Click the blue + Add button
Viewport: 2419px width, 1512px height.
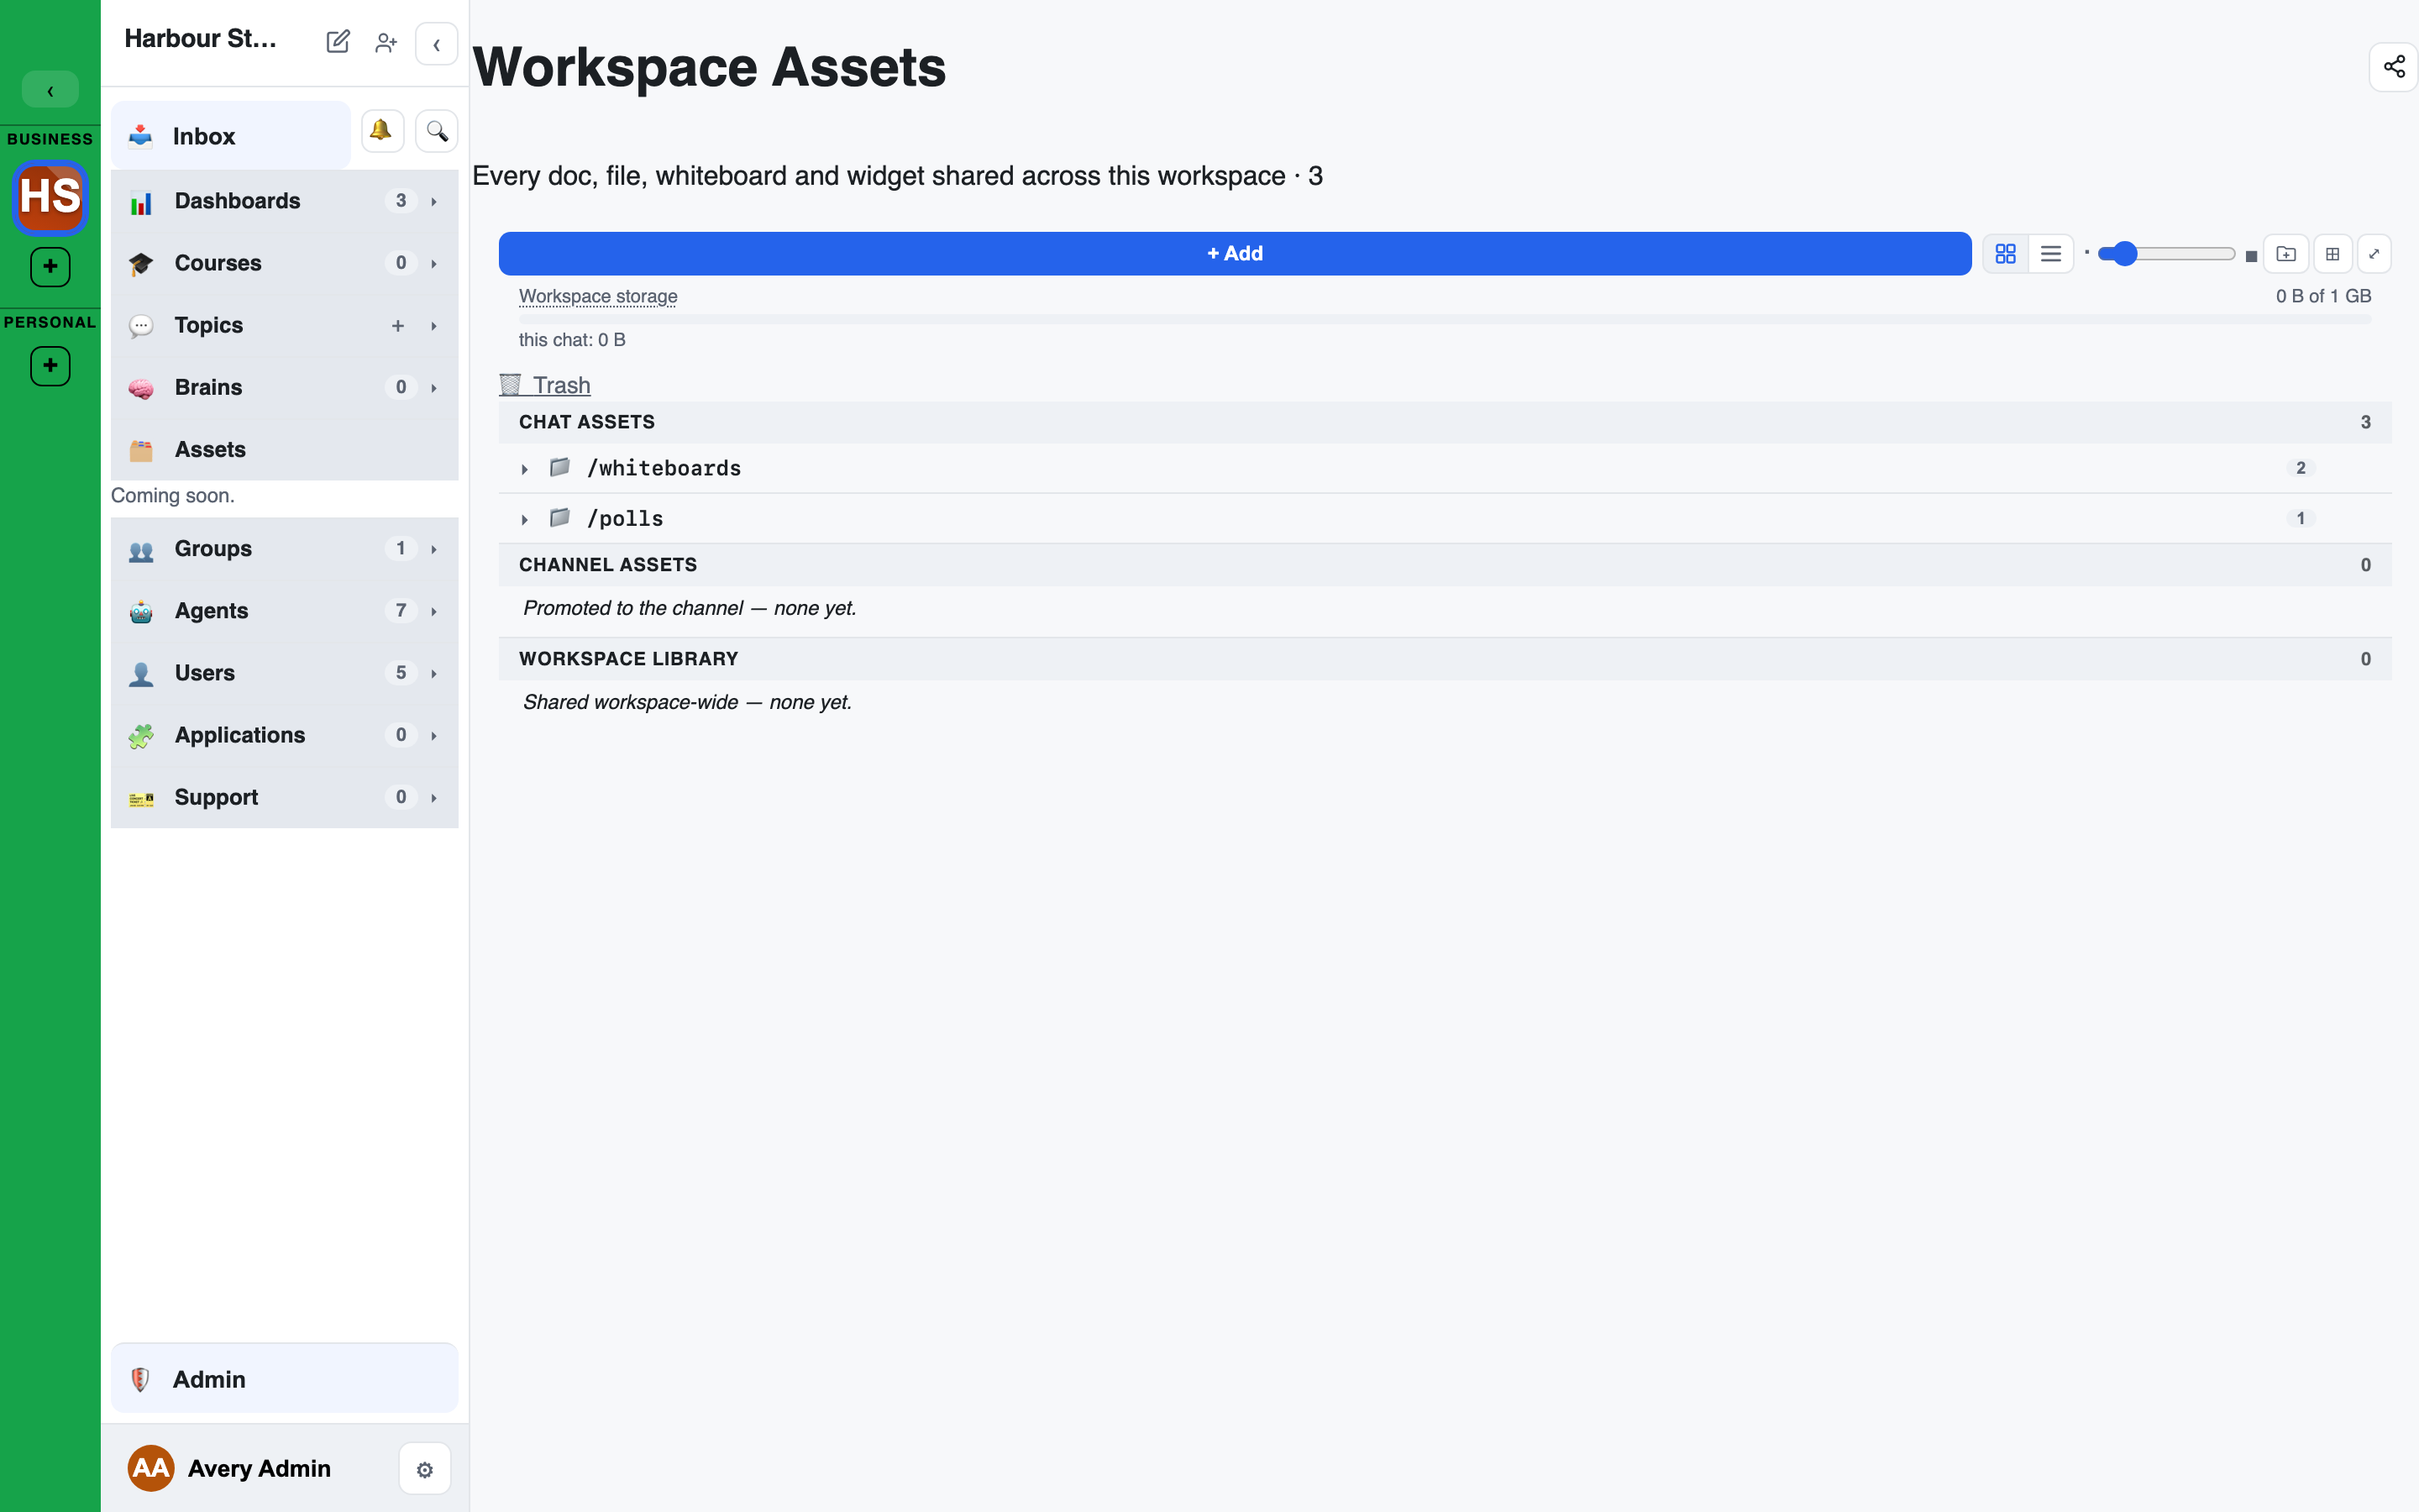[x=1235, y=254]
